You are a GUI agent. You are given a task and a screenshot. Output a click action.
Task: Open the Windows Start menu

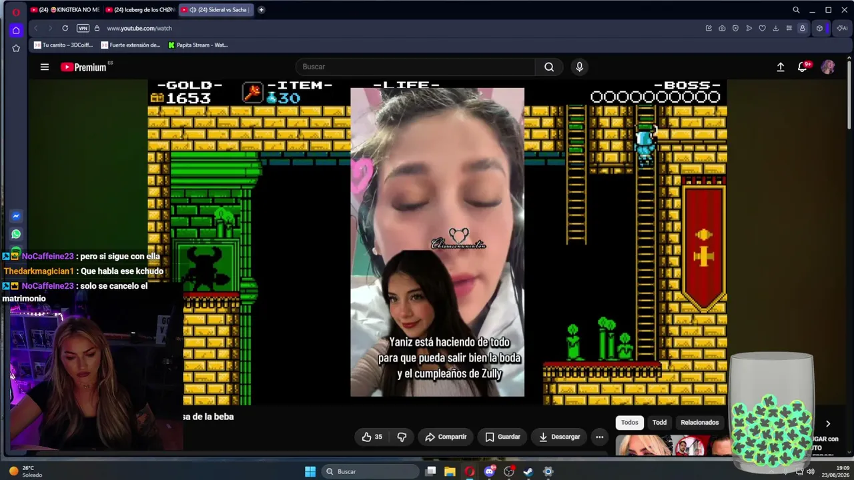click(x=310, y=471)
